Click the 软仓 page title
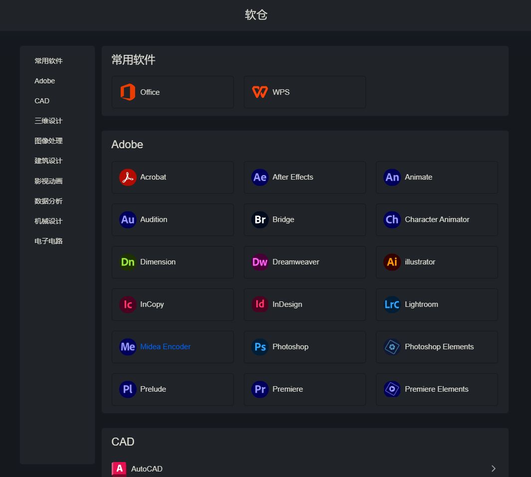531x477 pixels. pyautogui.click(x=256, y=15)
